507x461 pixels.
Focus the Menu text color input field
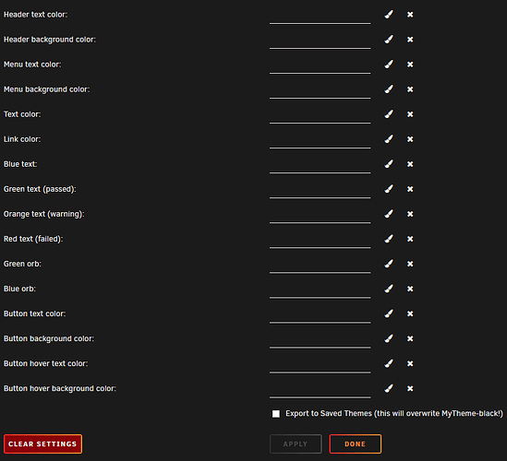coord(320,65)
